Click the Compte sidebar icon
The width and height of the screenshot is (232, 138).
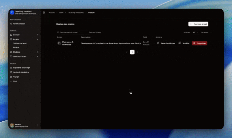tap(11, 35)
